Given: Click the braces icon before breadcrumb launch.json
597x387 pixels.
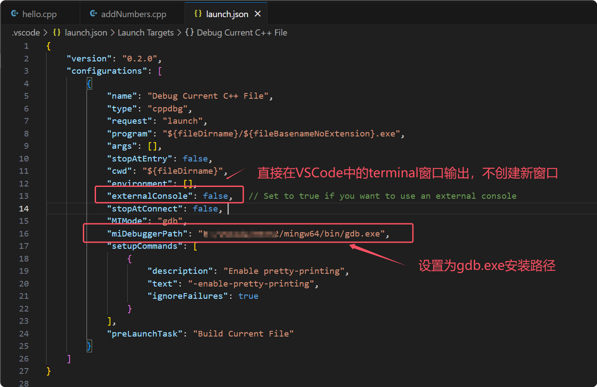Looking at the screenshot, I should (x=57, y=32).
